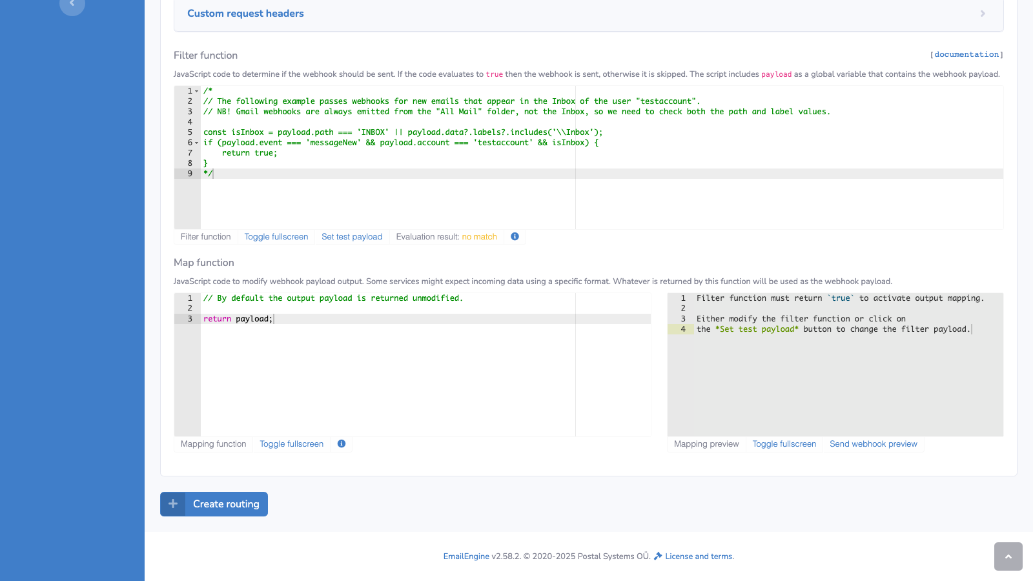This screenshot has width=1033, height=581.
Task: Switch to the Mapping preview tab
Action: pos(706,443)
